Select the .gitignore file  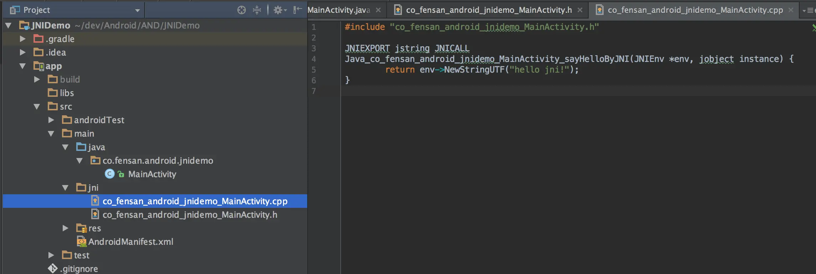click(79, 269)
